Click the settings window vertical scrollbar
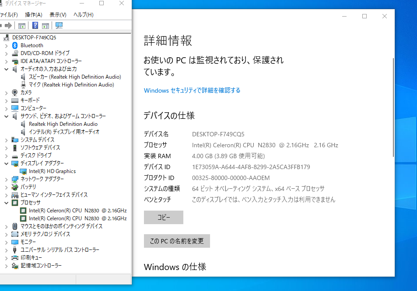Viewport: 417px width, 291px height. (x=393, y=107)
